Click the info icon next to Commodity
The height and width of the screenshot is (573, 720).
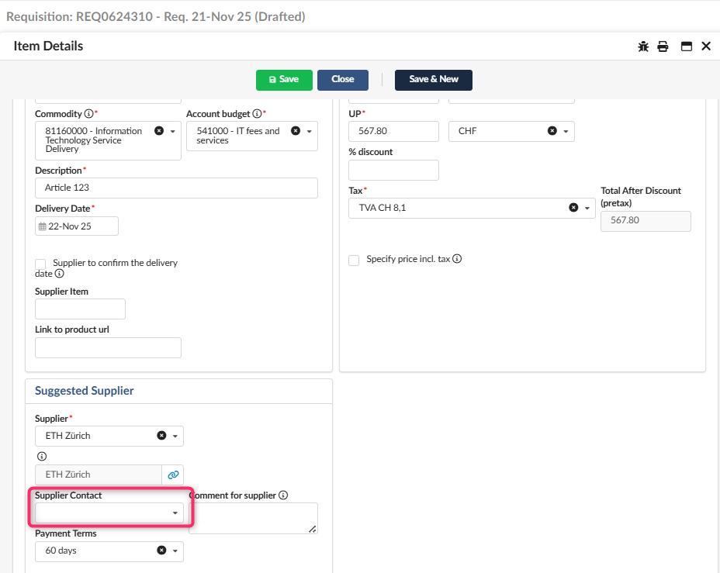(88, 114)
